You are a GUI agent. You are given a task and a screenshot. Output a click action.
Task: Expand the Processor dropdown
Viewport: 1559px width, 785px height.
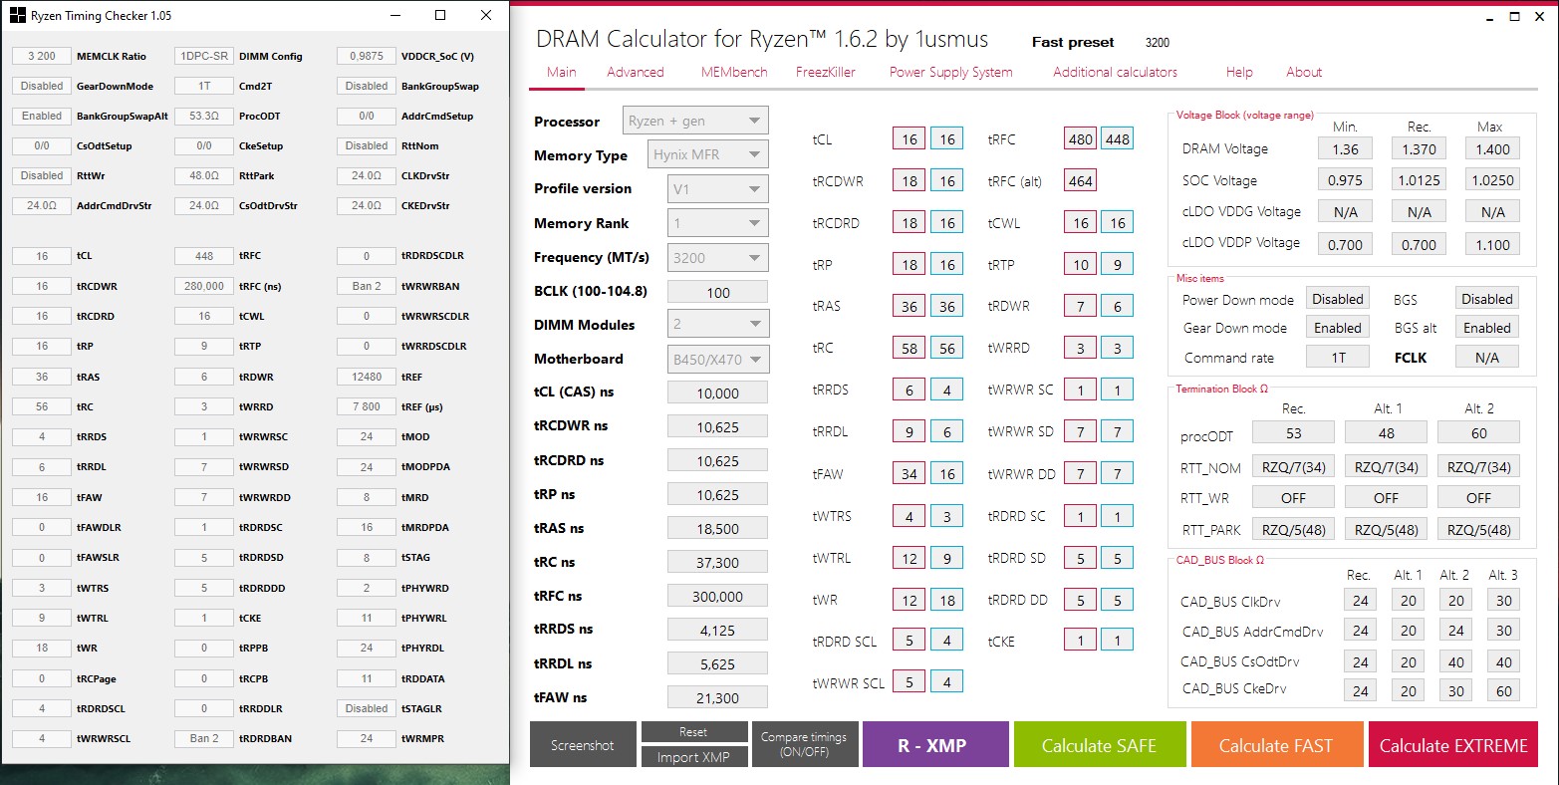(695, 121)
